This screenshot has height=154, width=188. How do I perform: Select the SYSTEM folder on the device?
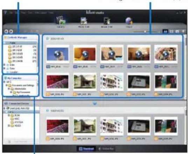point(17,122)
